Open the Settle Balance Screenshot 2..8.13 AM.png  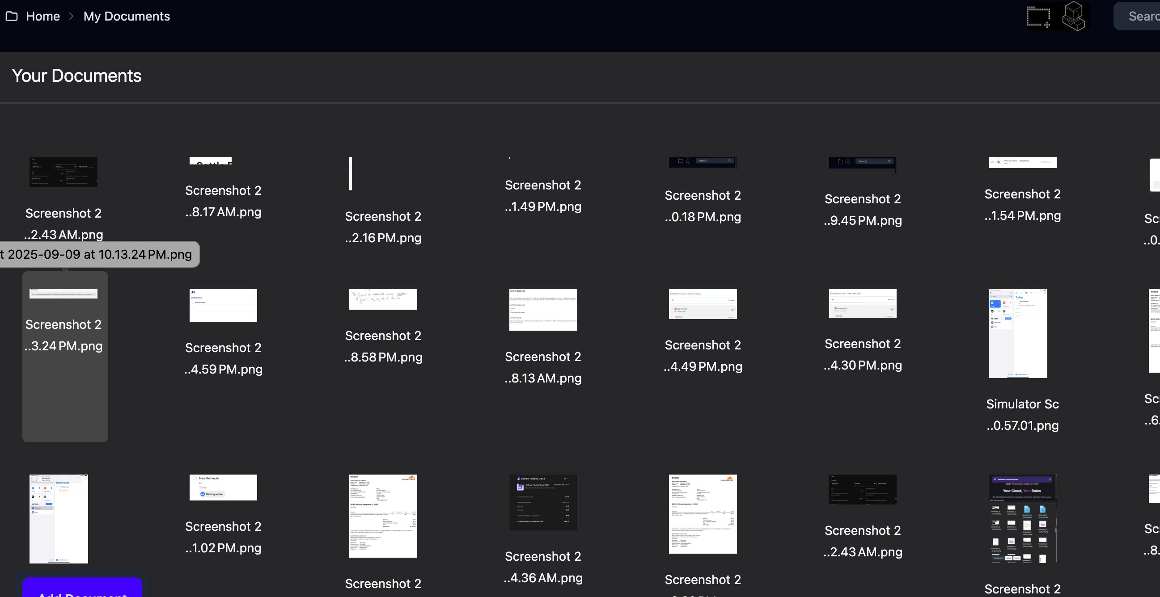[x=542, y=310]
